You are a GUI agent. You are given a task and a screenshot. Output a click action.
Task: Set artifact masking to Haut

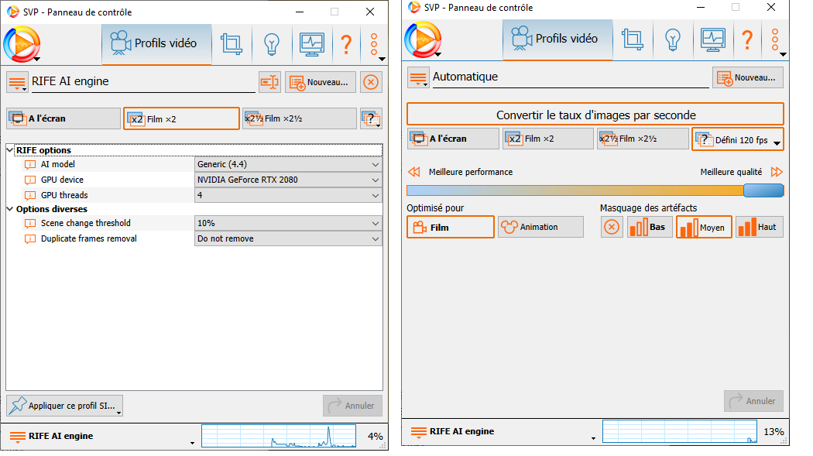[x=759, y=227]
